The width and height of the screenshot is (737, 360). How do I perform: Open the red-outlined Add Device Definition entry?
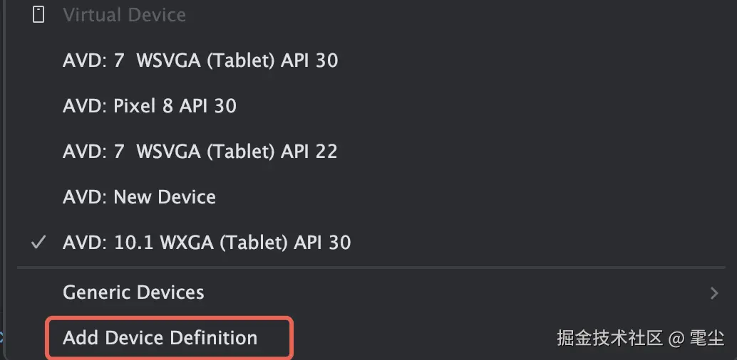[169, 338]
